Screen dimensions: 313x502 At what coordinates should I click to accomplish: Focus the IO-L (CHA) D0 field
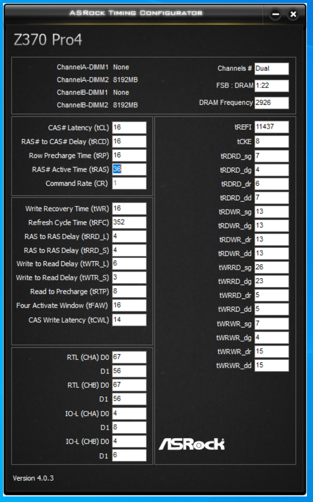tap(129, 413)
